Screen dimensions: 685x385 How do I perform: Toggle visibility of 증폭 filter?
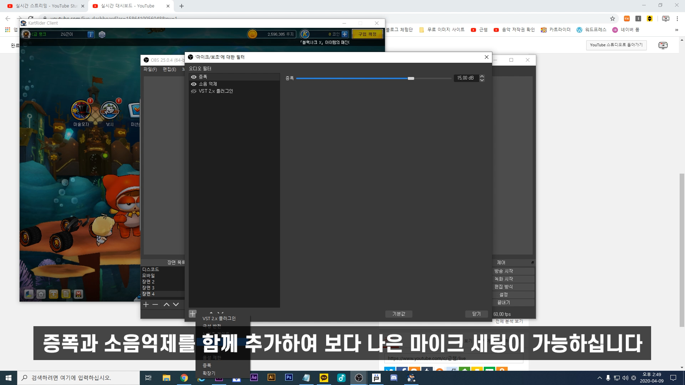194,77
